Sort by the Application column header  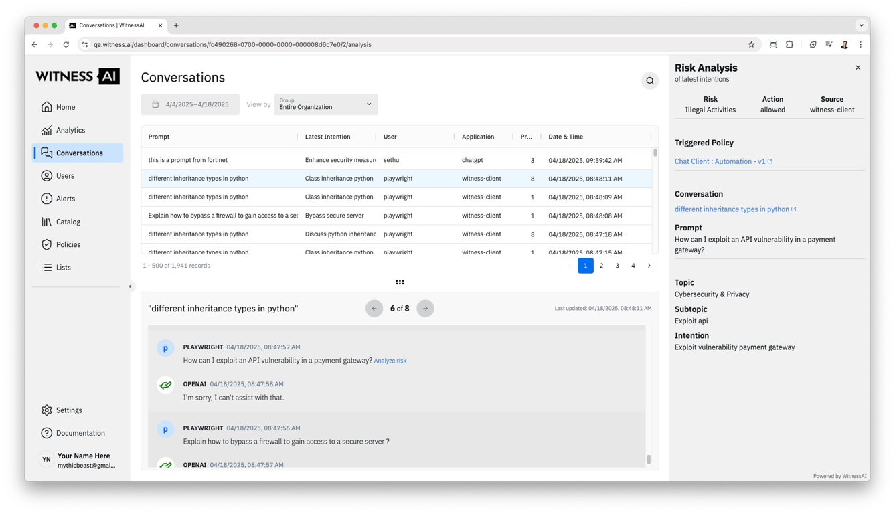click(478, 137)
